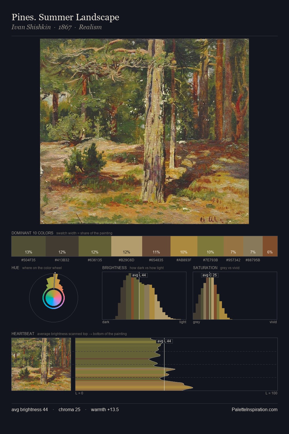Choose the #7E793B moss green swatch
This screenshot has width=289, height=434.
(x=210, y=246)
